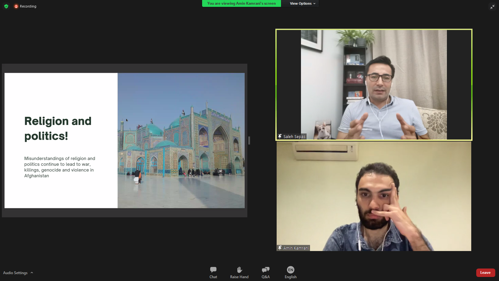Click the Leave button

[485, 273]
